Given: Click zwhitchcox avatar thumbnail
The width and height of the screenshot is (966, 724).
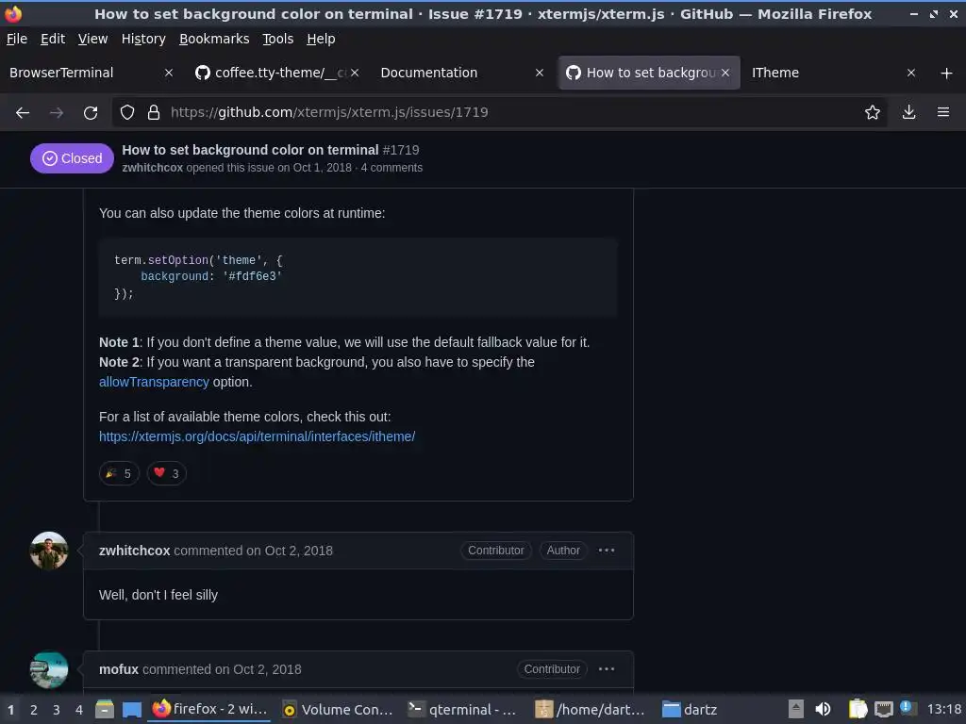Looking at the screenshot, I should point(49,551).
